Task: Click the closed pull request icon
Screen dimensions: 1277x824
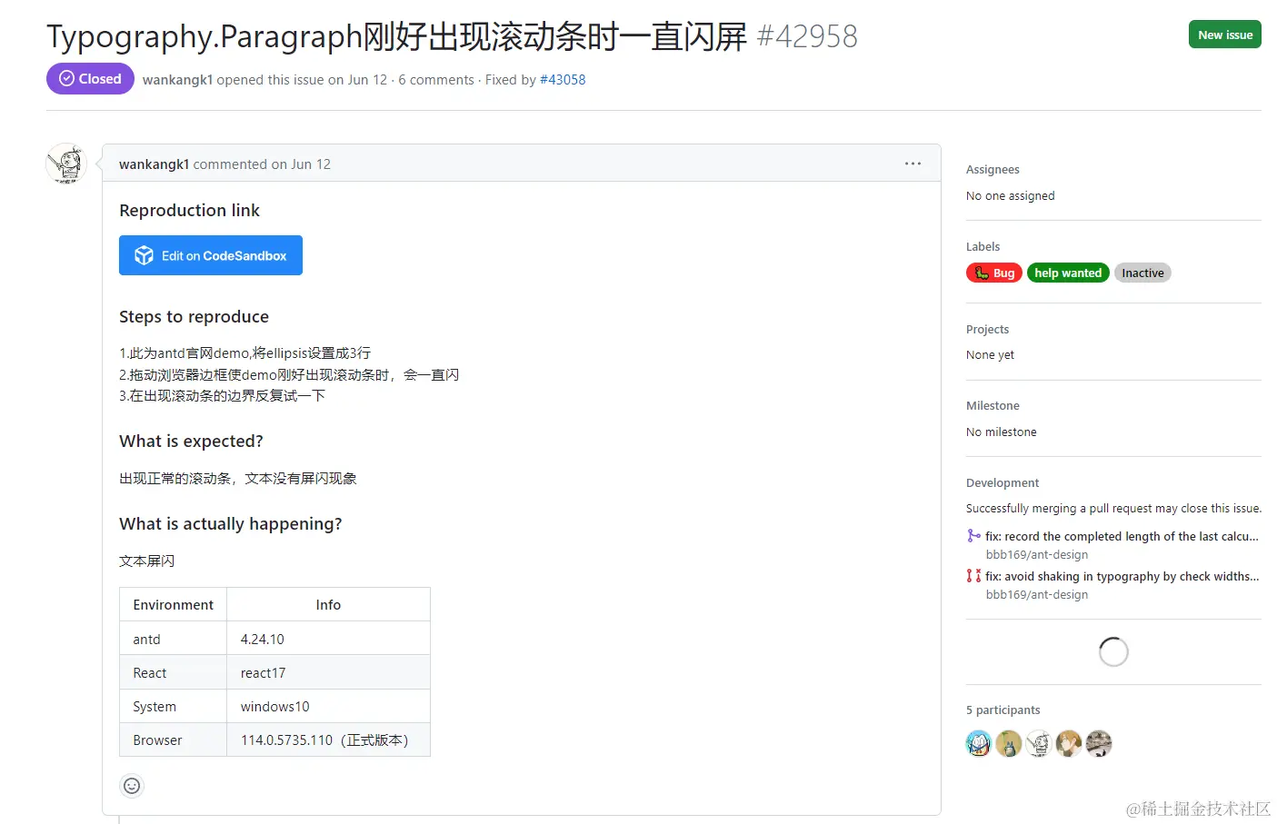Action: pyautogui.click(x=973, y=576)
